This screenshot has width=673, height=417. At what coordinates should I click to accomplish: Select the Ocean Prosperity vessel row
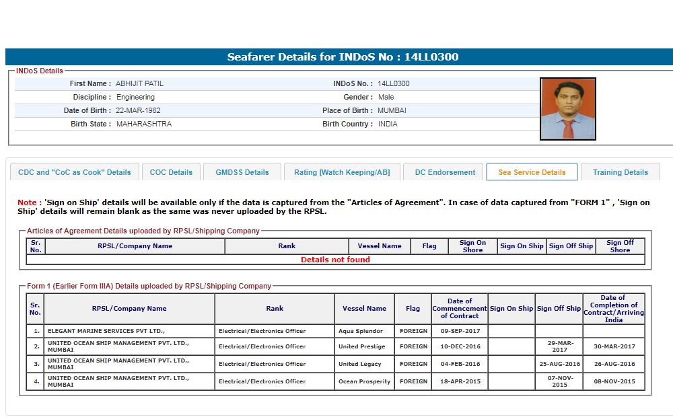(x=363, y=381)
